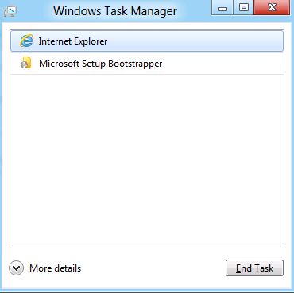Click the word Microsoft in the second row
Screen dimensions: 294x293
point(59,64)
